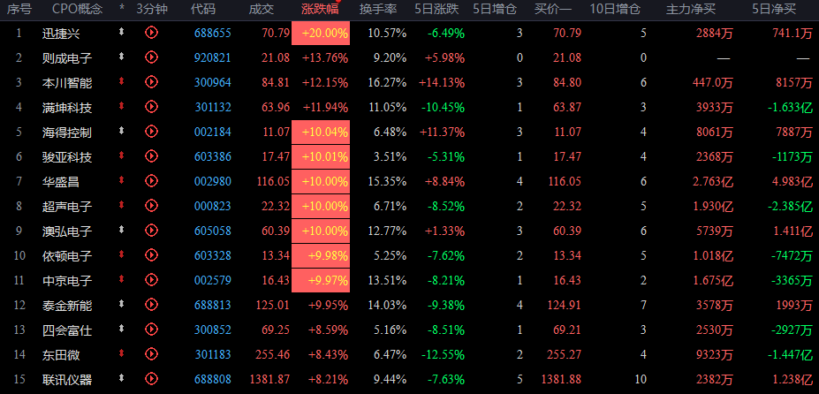819x394 pixels.
Task: Select the stock name 超声电子
Action: 67,206
